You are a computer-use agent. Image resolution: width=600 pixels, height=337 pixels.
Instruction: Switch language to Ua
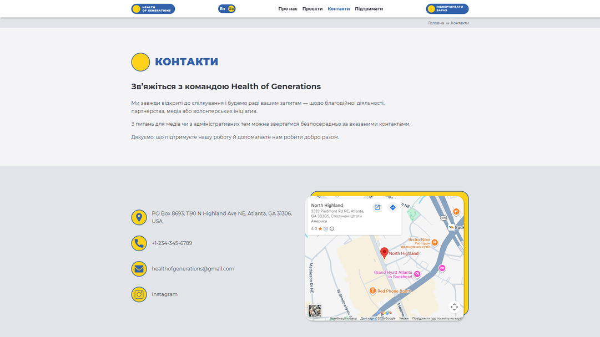231,9
